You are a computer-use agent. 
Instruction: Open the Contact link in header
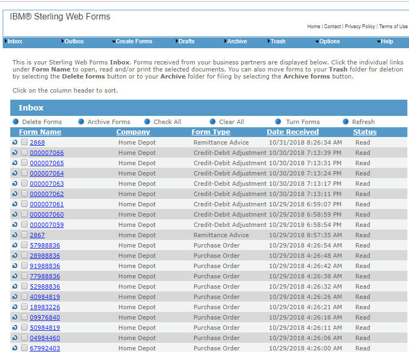tap(332, 27)
